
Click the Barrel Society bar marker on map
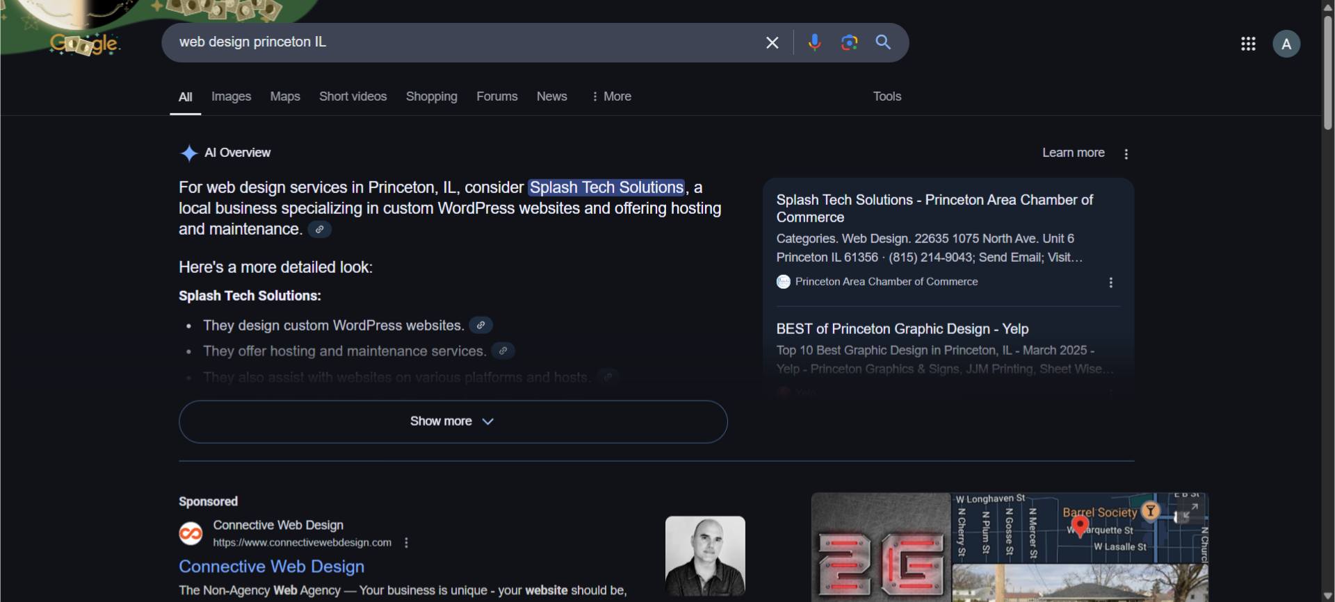[x=1151, y=511]
